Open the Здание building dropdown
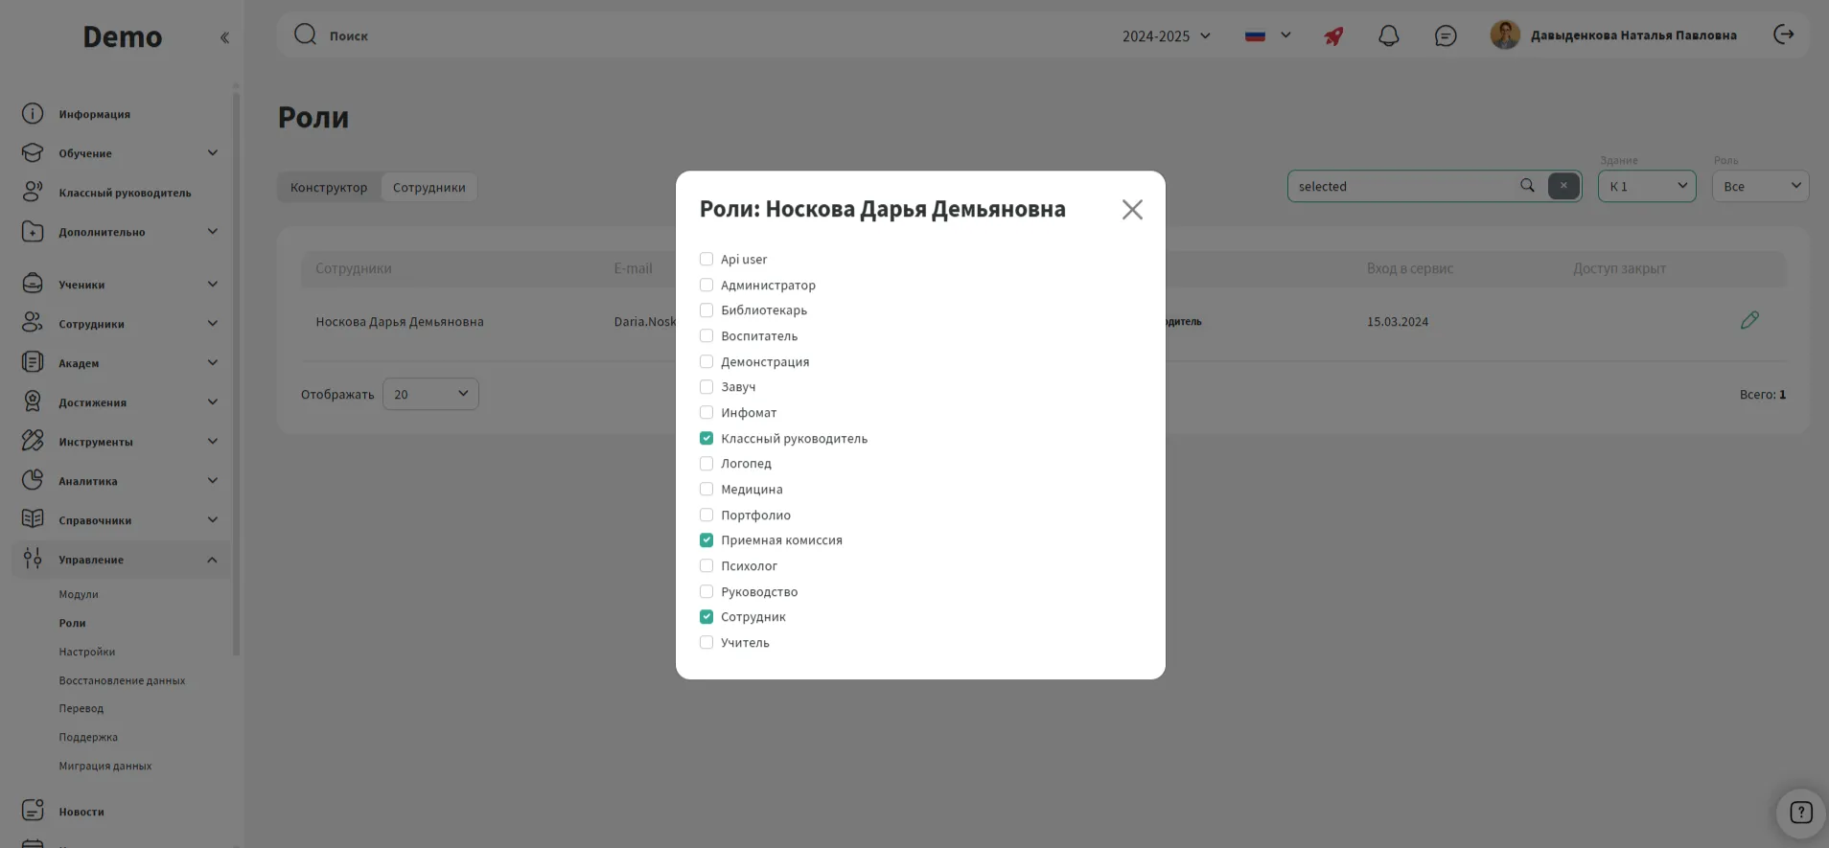Image resolution: width=1829 pixels, height=848 pixels. (x=1646, y=187)
